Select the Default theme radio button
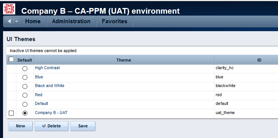 click(25, 104)
